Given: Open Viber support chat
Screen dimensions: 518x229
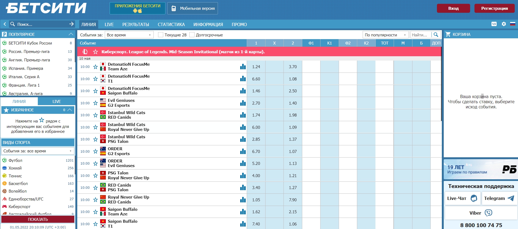Looking at the screenshot, I should pyautogui.click(x=481, y=213).
